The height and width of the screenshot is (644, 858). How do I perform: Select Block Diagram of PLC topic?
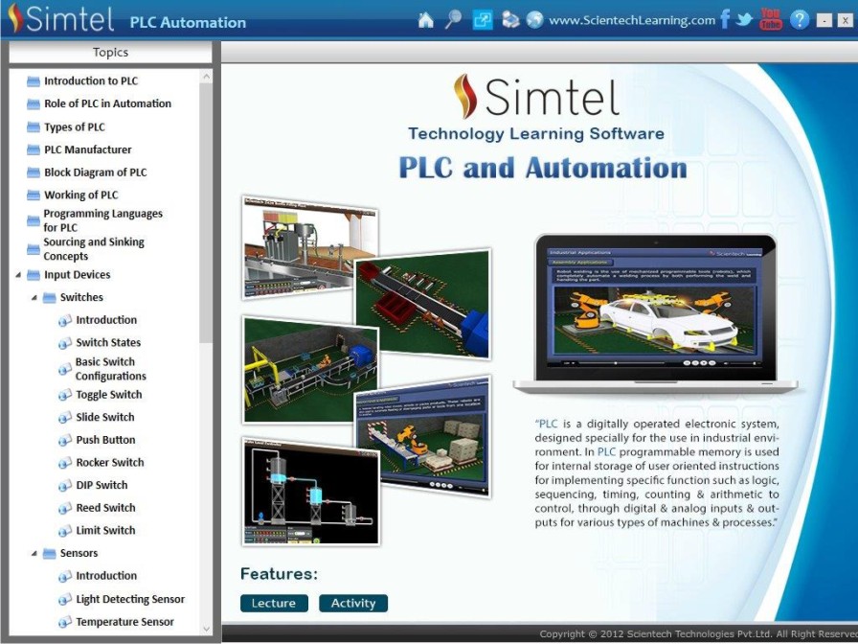coord(95,172)
